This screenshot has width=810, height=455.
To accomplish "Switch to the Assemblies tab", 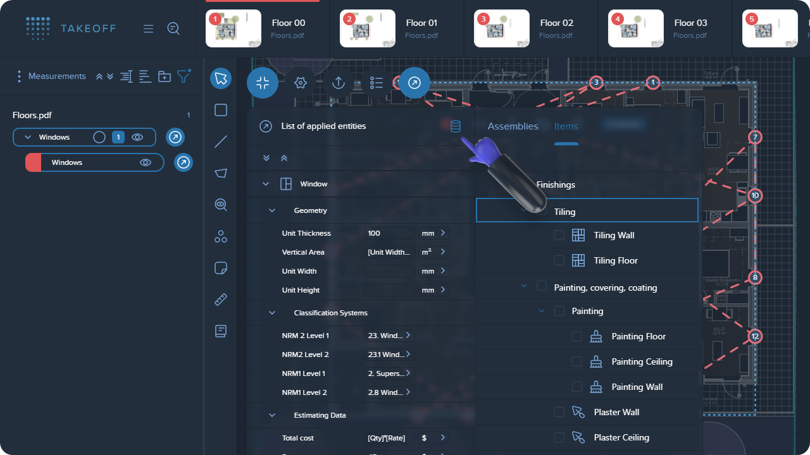I will (513, 126).
